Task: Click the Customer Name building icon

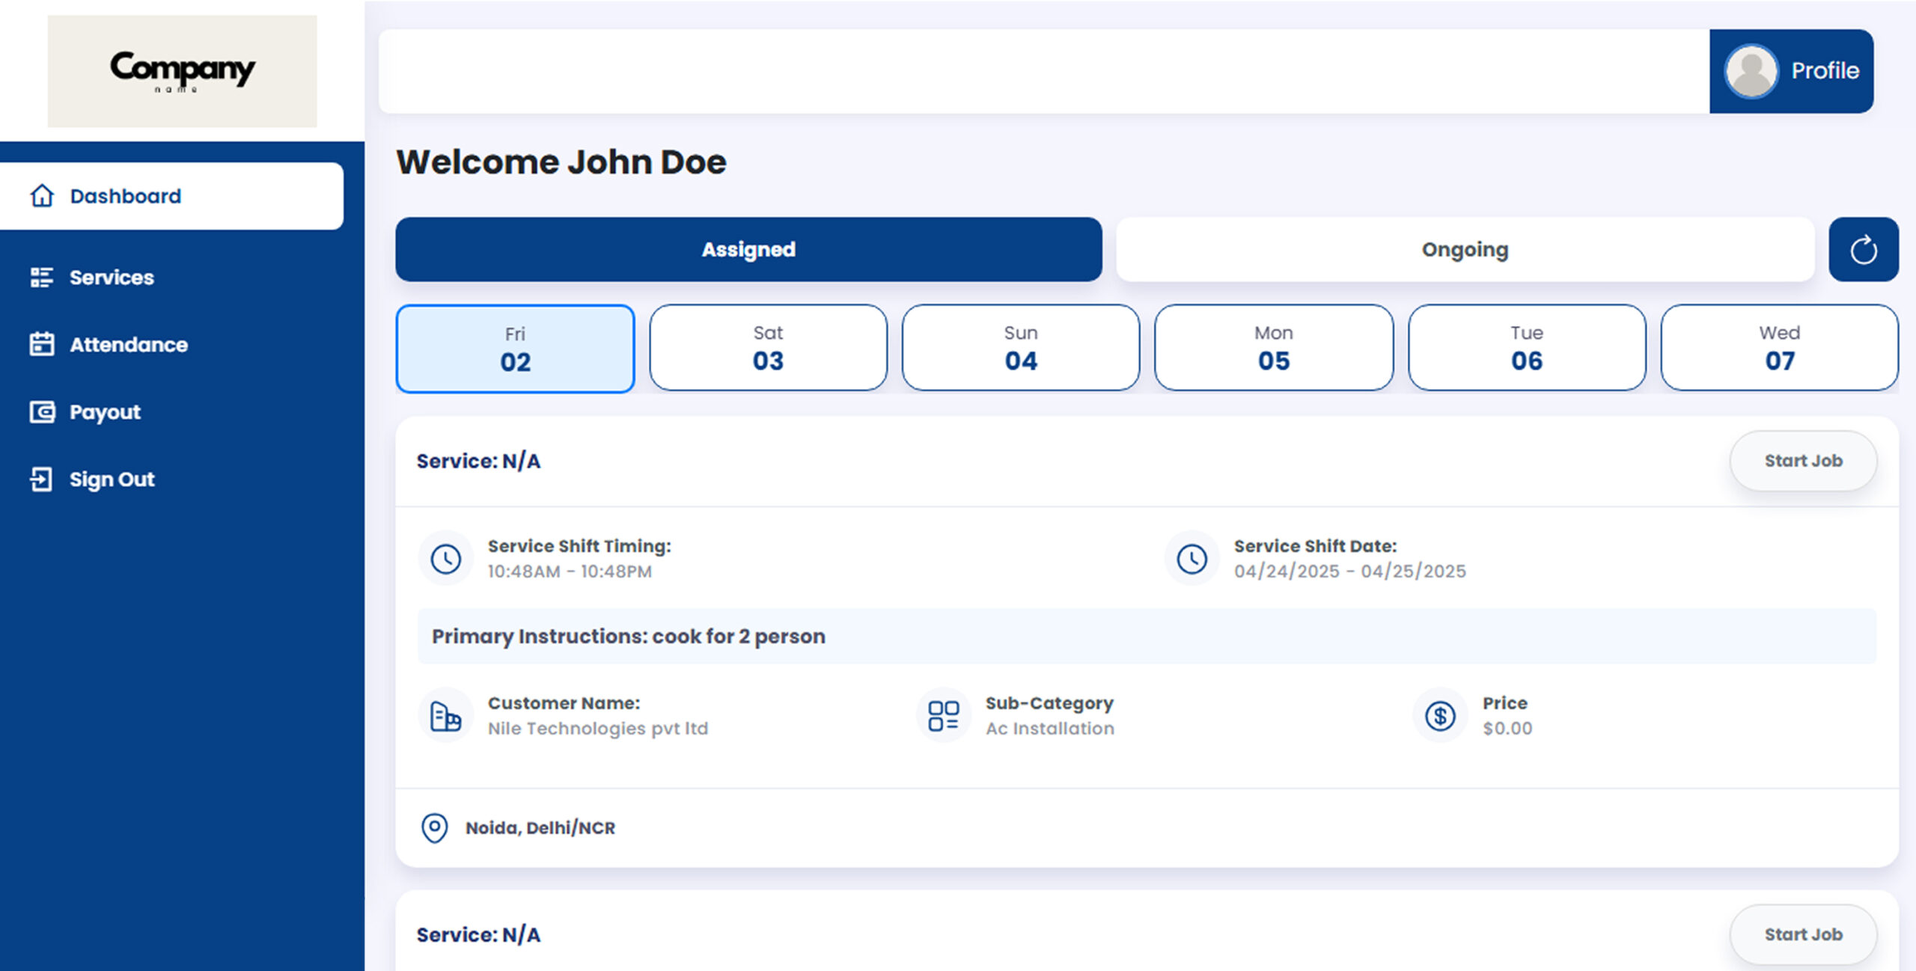Action: tap(445, 716)
